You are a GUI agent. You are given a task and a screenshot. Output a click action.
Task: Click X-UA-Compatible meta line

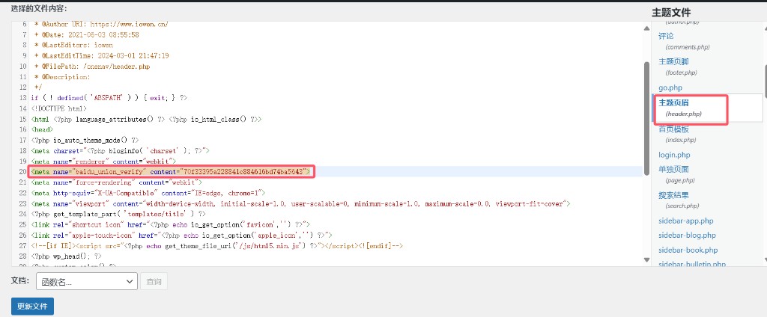point(148,193)
